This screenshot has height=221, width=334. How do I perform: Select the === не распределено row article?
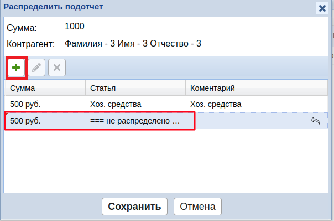coord(135,121)
